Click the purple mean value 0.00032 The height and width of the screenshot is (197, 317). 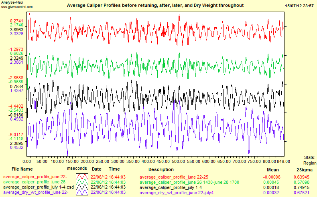271,193
